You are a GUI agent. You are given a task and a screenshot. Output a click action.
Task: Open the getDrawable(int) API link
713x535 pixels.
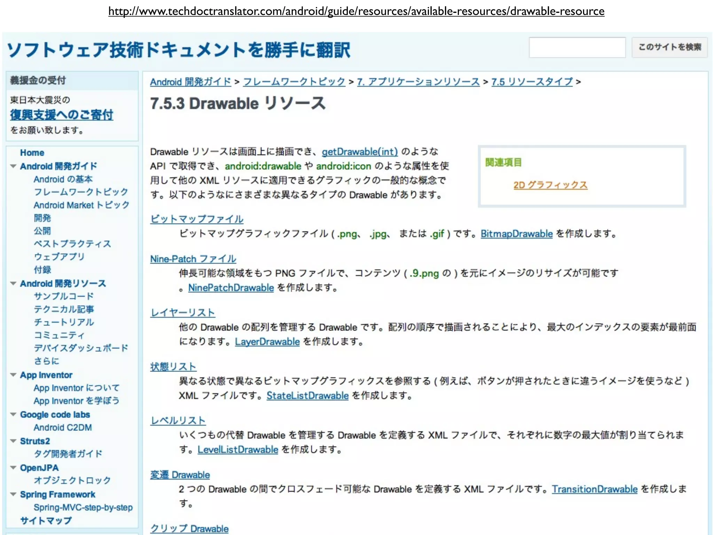click(x=360, y=152)
